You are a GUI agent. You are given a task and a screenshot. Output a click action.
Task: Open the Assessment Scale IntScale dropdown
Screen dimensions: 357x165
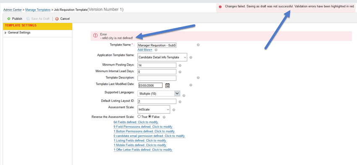tap(154, 109)
